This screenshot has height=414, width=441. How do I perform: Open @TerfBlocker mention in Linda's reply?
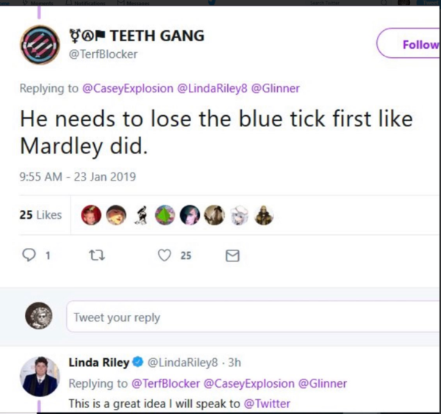[165, 383]
